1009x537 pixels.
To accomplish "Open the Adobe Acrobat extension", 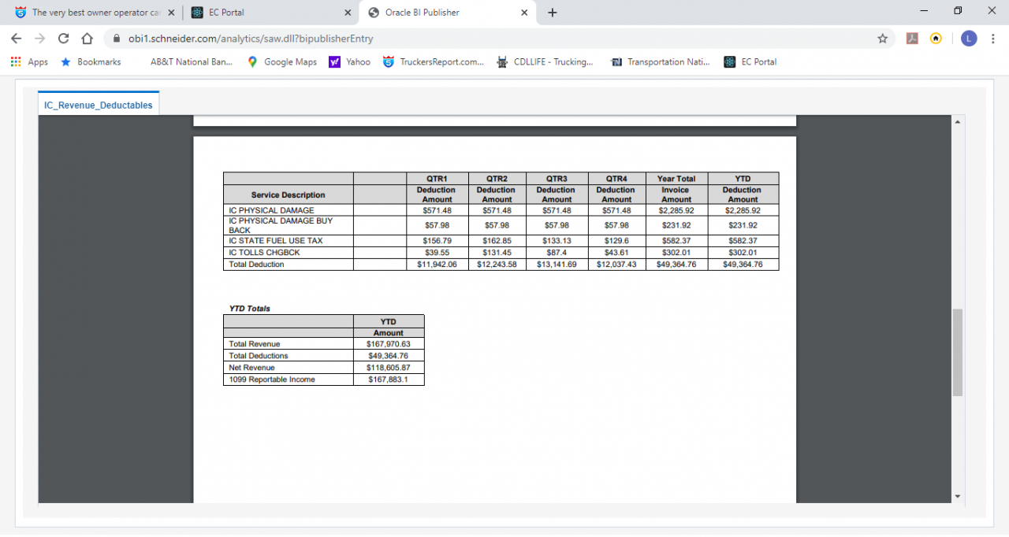I will 912,39.
